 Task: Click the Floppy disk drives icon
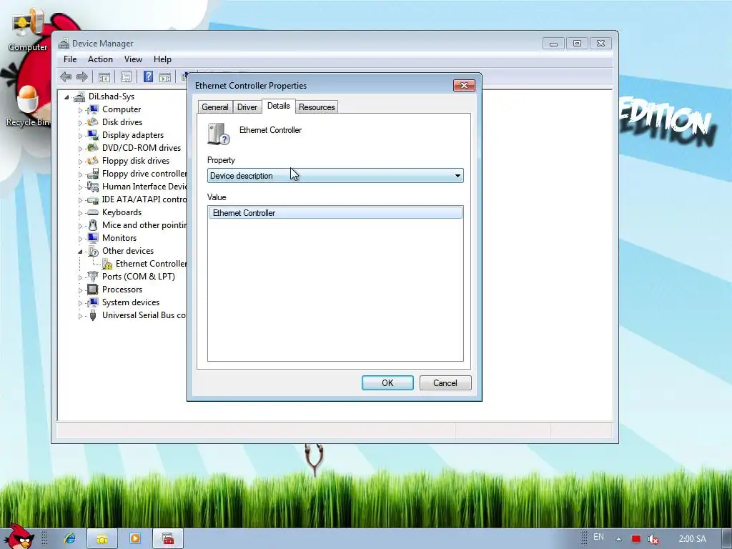(x=93, y=161)
